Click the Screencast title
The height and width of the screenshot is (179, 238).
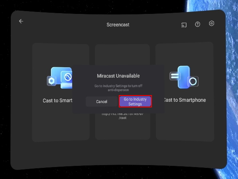(x=118, y=25)
